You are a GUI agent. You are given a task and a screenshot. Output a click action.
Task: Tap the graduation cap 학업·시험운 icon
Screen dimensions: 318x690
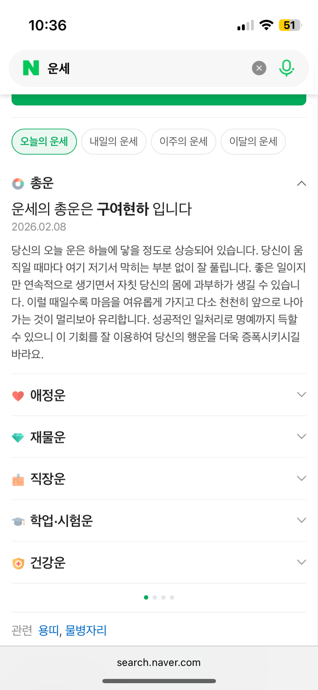pos(18,521)
